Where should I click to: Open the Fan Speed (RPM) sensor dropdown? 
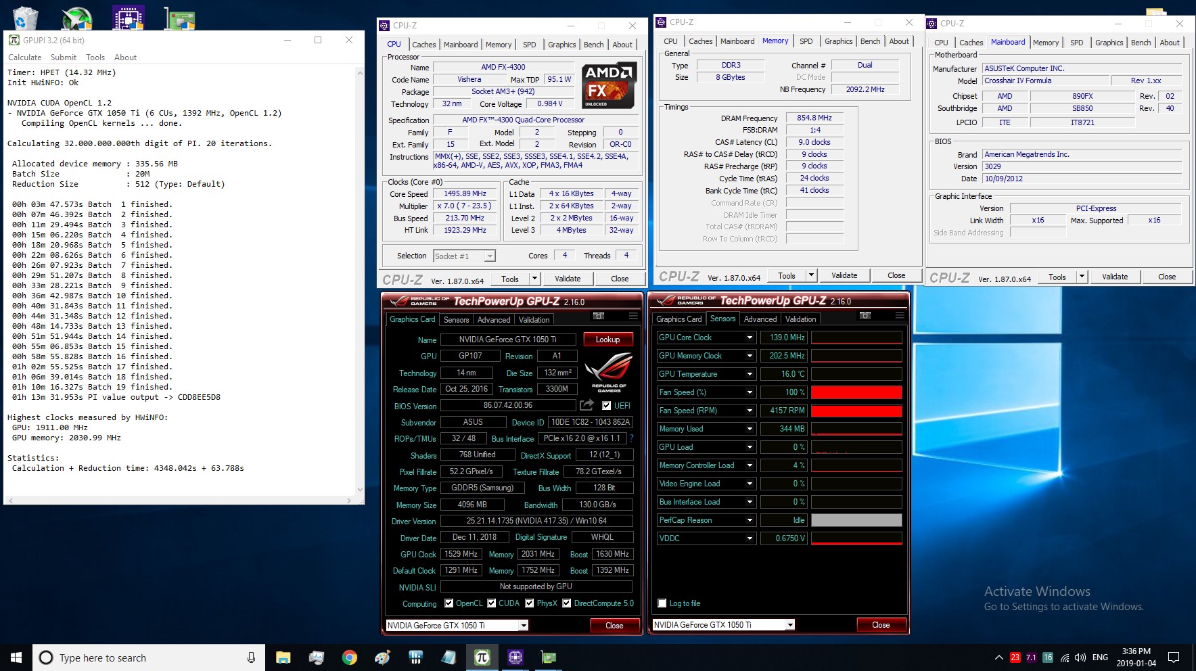(750, 411)
